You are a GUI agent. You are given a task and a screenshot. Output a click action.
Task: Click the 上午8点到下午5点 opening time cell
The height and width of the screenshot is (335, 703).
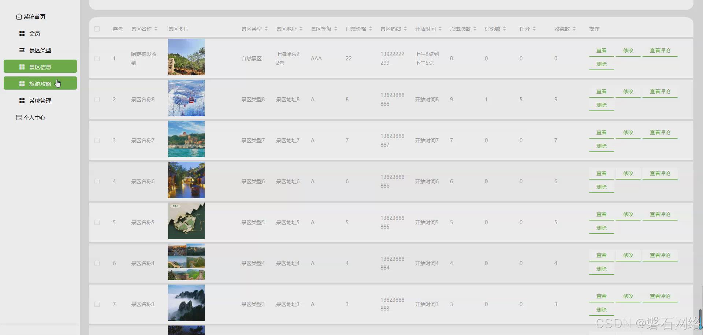click(427, 59)
